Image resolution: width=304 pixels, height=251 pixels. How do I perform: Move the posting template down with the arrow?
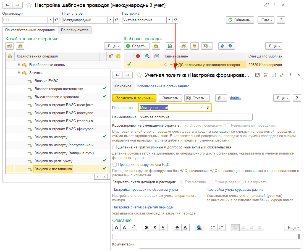(230, 46)
